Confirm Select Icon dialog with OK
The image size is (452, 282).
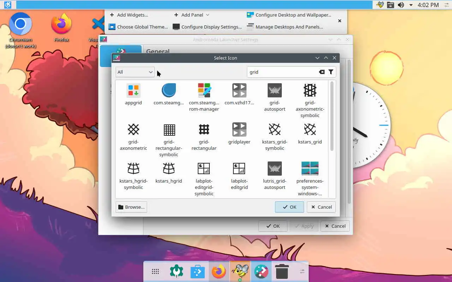[x=290, y=207]
